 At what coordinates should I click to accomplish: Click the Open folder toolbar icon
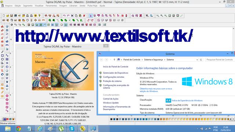[x=8, y=15]
